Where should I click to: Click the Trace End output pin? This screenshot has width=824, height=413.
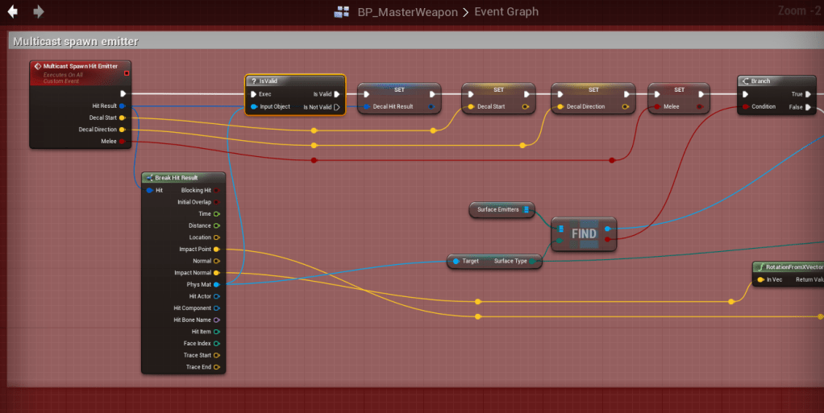[x=216, y=367]
